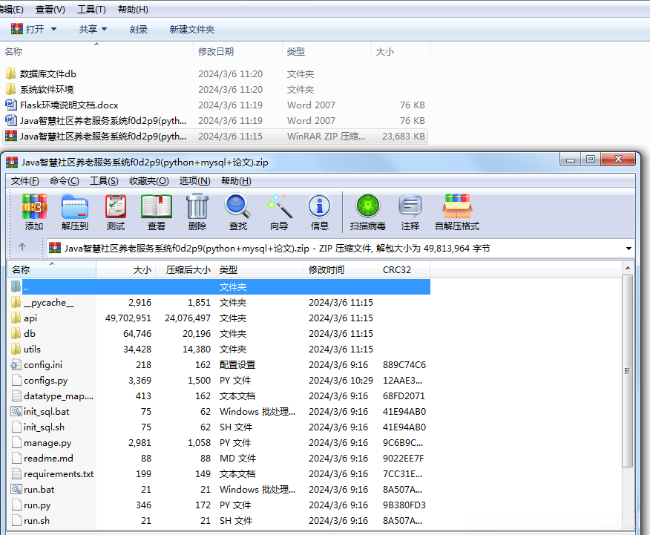This screenshot has width=650, height=535.
Task: Click the WinRAR vertical scrollbar thumb
Action: tap(628, 370)
